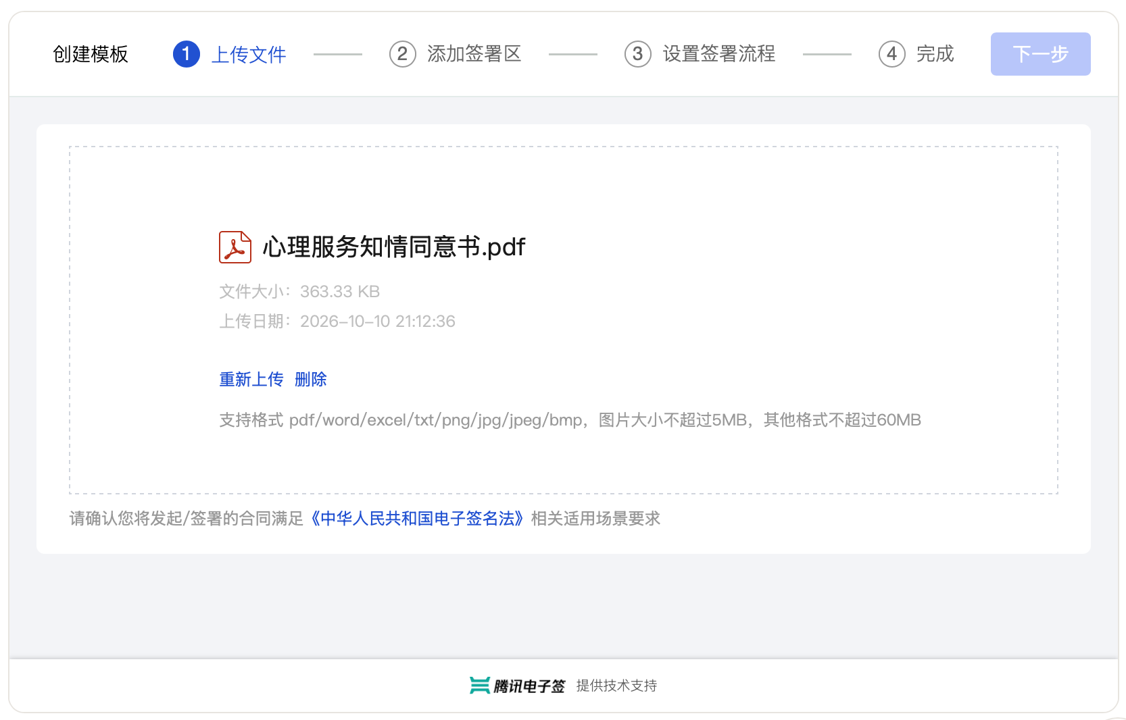The height and width of the screenshot is (720, 1126).
Task: Go to 上传文件 step label
Action: (249, 54)
